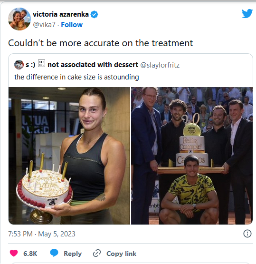The width and height of the screenshot is (256, 264).
Task: Open victoria azarenka's profile avatar
Action: (x=19, y=19)
